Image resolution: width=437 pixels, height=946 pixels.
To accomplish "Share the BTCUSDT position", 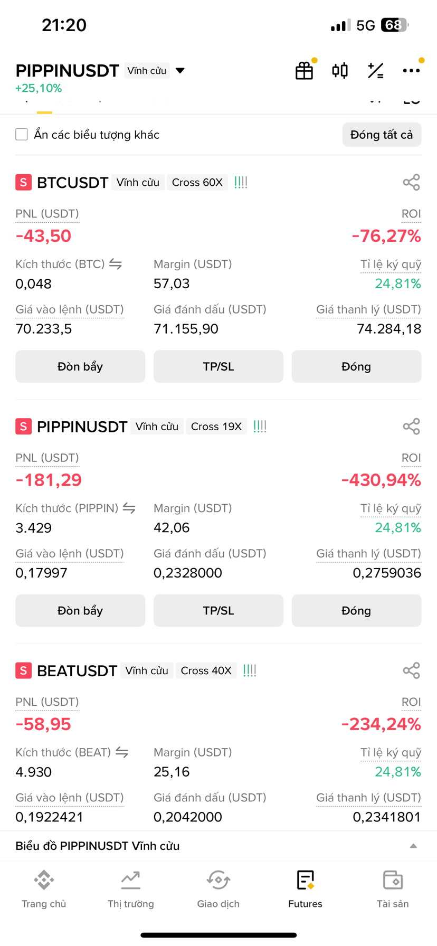I will [411, 183].
